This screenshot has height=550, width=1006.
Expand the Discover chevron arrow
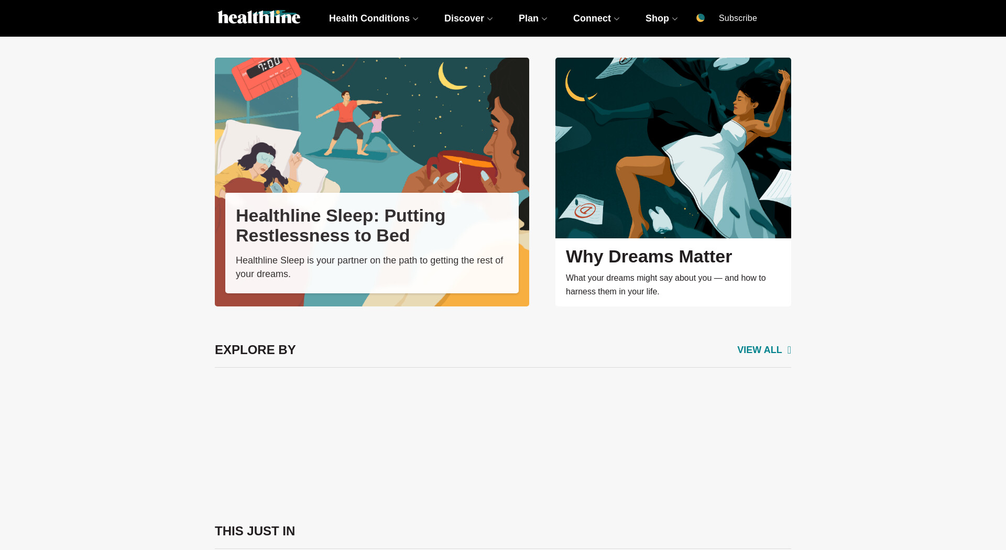pyautogui.click(x=490, y=19)
